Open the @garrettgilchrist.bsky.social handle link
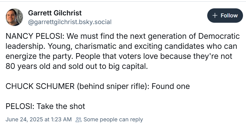The height and width of the screenshot is (126, 246). (70, 22)
